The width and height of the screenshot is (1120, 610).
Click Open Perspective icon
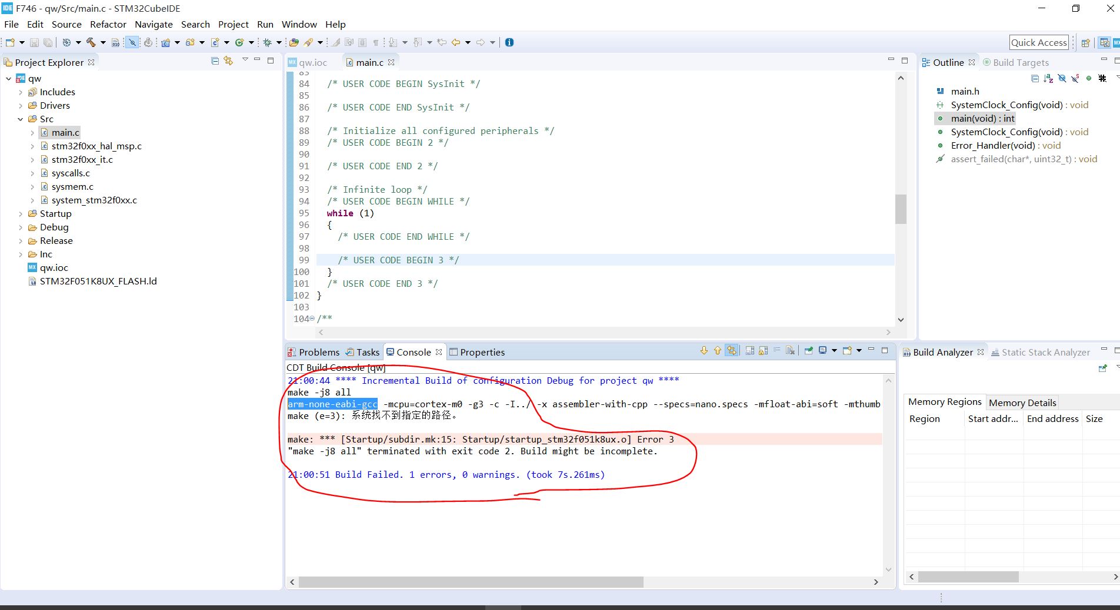1086,42
